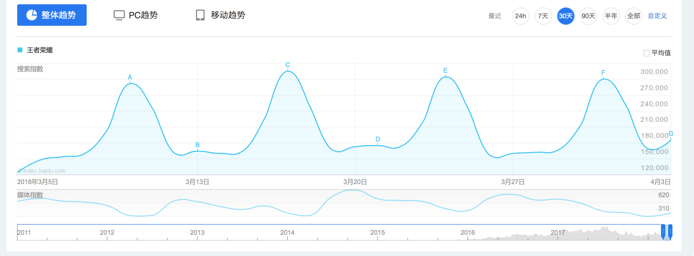This screenshot has width=694, height=256.
Task: Select the 90天 time range option
Action: coord(588,16)
